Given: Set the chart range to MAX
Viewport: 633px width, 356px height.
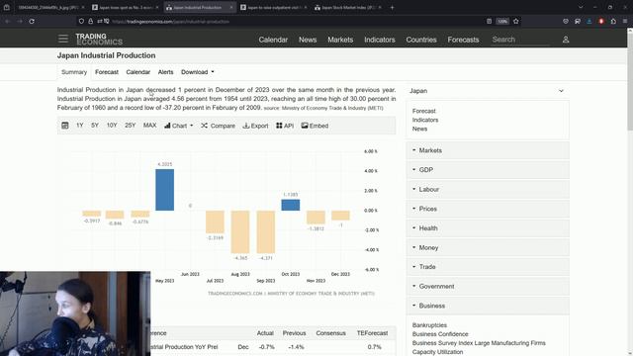Looking at the screenshot, I should tap(149, 126).
